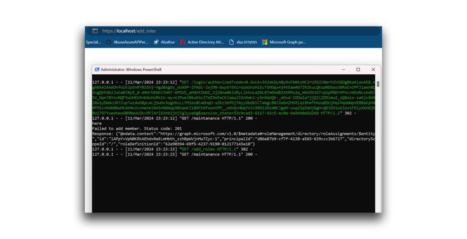Screen dimensions: 467x239
Task: Click the session_state parameter text
Action: click(259, 113)
